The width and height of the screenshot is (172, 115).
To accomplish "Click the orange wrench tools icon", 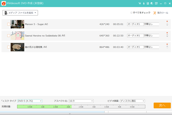I will (154, 13).
